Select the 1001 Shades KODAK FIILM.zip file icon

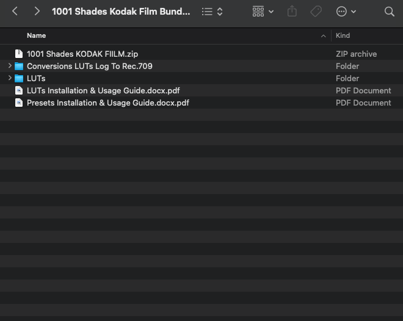pos(19,54)
